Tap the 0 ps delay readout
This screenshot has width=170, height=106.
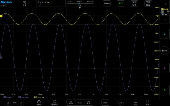click(x=80, y=6)
